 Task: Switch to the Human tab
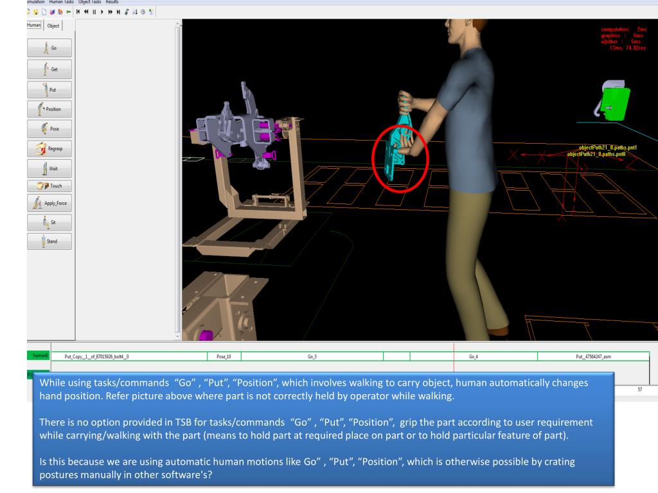click(33, 25)
